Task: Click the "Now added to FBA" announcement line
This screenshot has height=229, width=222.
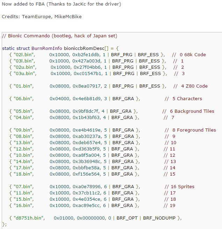Action: click(x=61, y=4)
